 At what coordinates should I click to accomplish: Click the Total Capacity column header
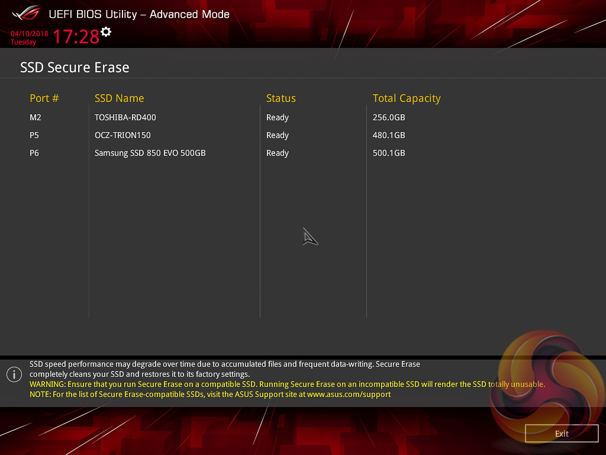[x=407, y=99]
